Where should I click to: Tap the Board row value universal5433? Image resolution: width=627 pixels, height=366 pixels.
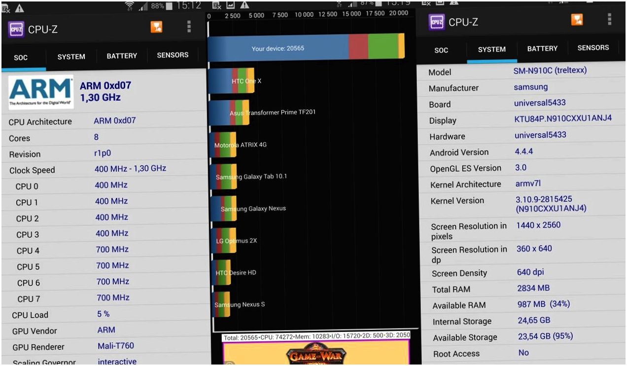540,103
